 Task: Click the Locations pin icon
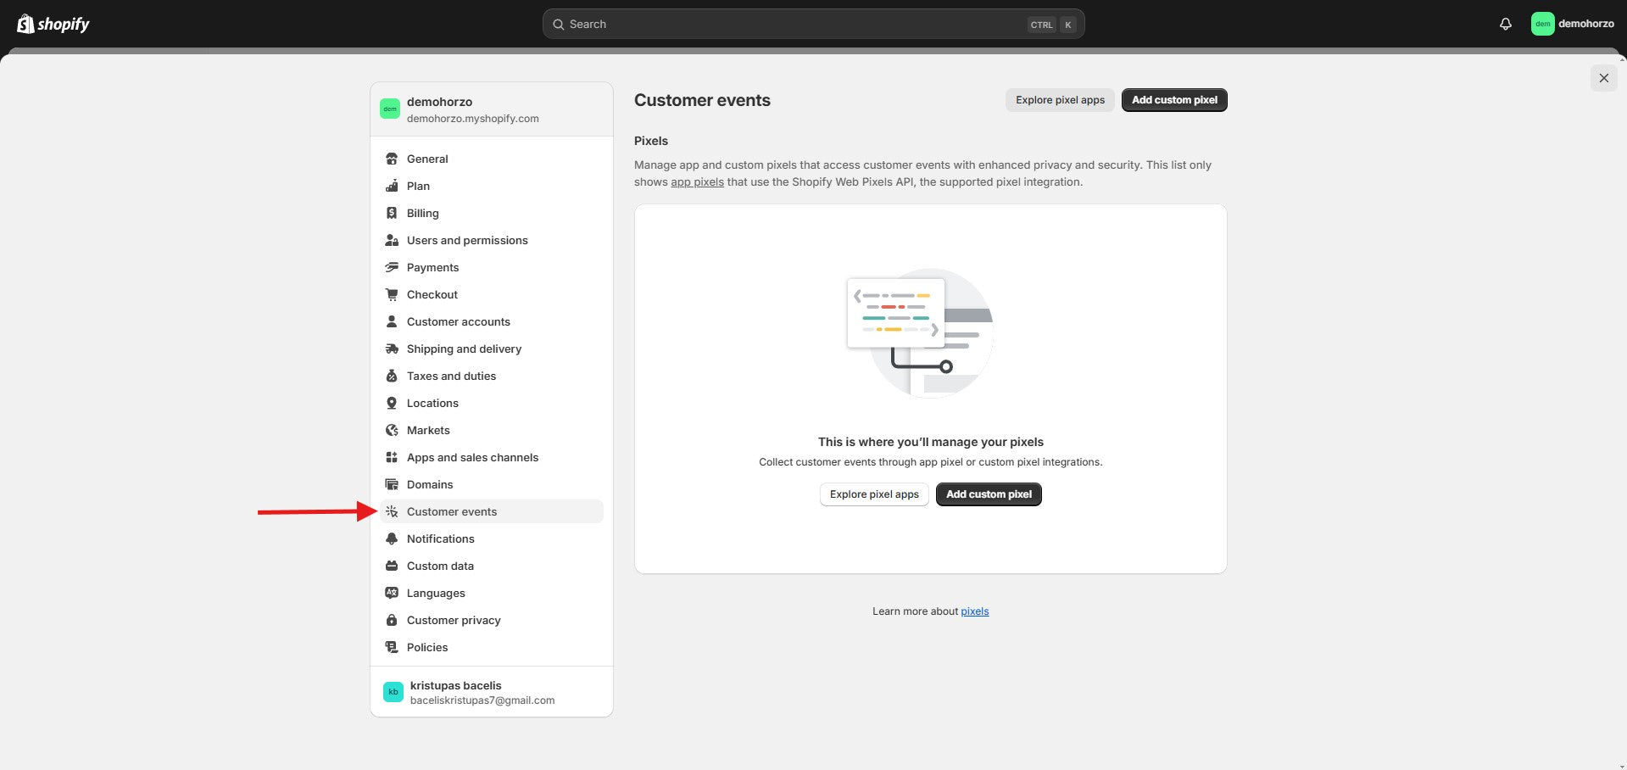click(x=392, y=403)
